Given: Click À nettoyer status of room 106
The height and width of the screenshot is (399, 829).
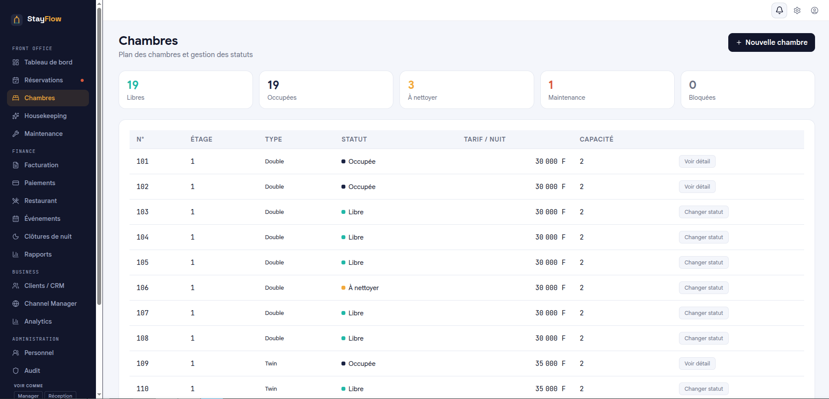Looking at the screenshot, I should (x=360, y=288).
